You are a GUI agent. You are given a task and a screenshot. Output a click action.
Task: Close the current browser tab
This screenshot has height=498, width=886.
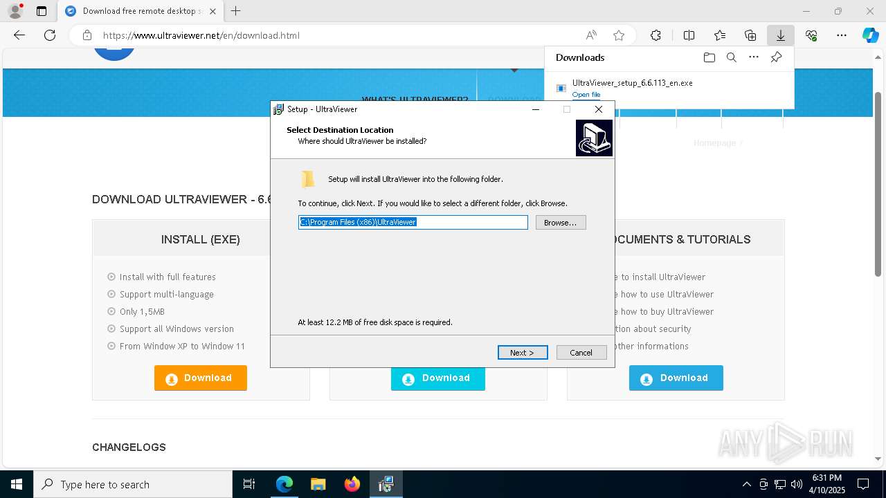click(213, 11)
